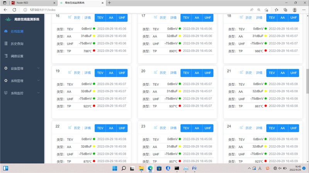Click the taskbar search magnifier icon
Viewport: 309px width, 173px height.
(124, 168)
